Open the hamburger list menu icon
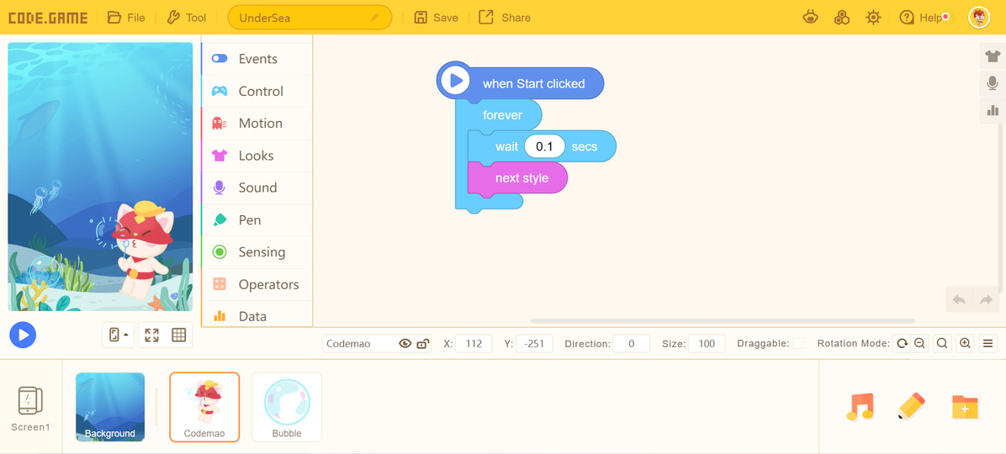The width and height of the screenshot is (1006, 454). point(987,344)
